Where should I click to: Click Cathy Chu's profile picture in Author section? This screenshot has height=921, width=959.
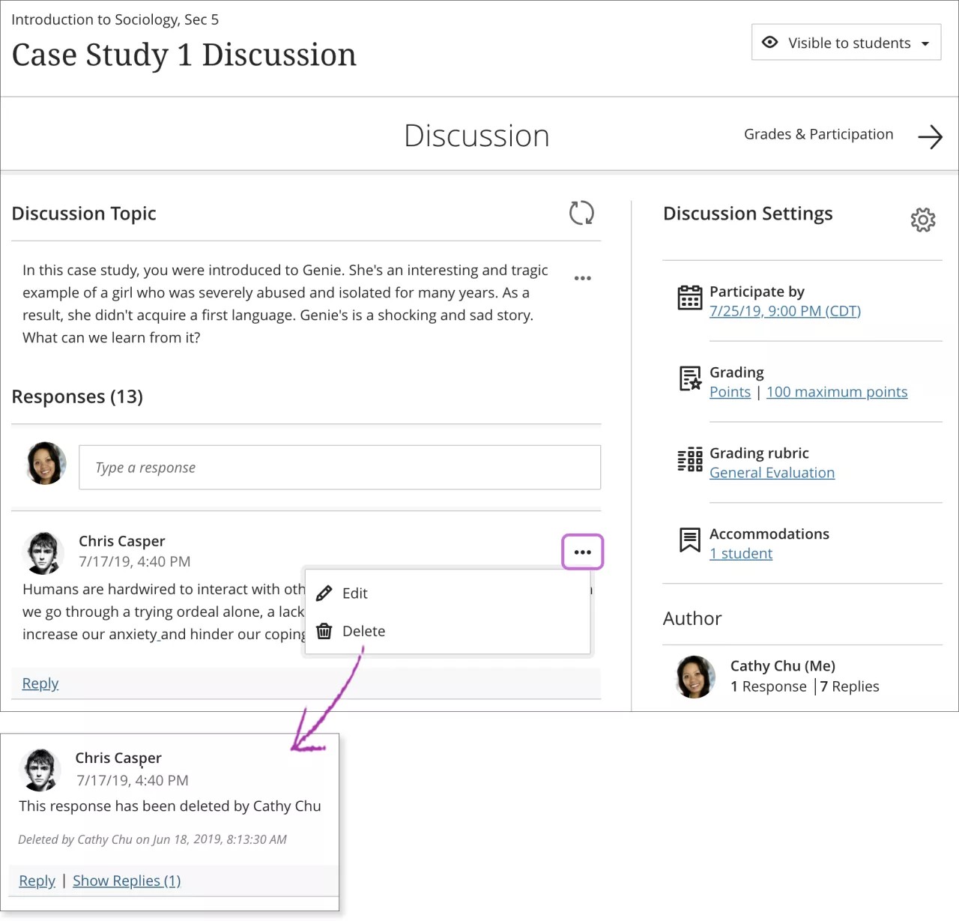pos(695,677)
